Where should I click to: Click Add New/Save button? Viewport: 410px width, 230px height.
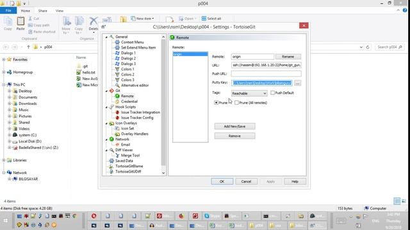(234, 126)
